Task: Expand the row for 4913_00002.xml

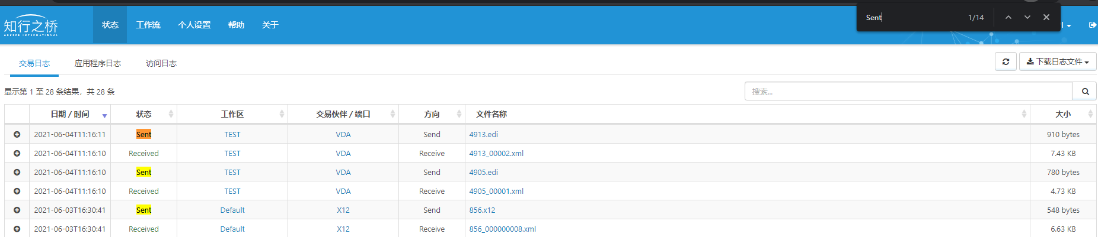Action: (x=17, y=153)
